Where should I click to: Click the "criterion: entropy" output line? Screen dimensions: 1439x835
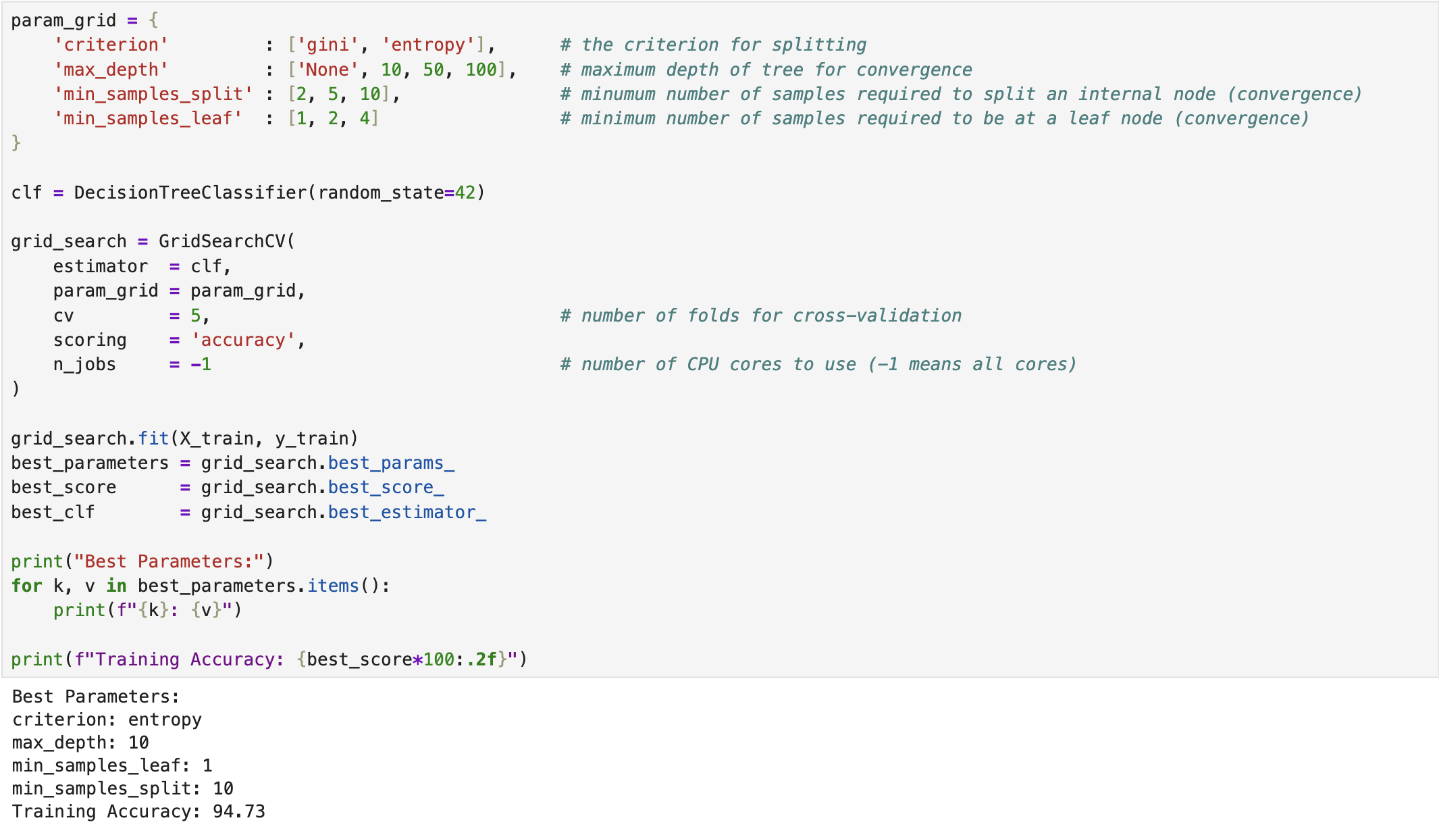107,720
